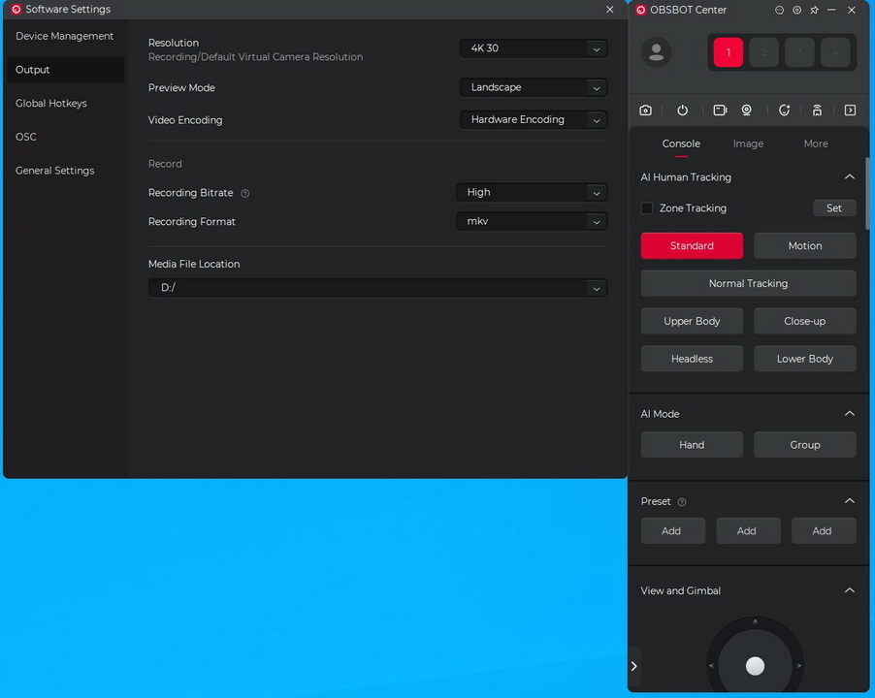This screenshot has width=875, height=698.
Task: Click the Preset help icon
Action: click(681, 502)
